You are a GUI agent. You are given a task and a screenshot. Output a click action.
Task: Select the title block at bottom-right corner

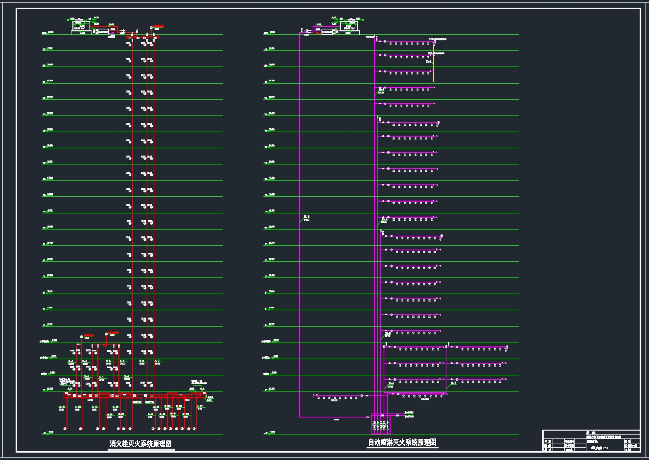[591, 440]
